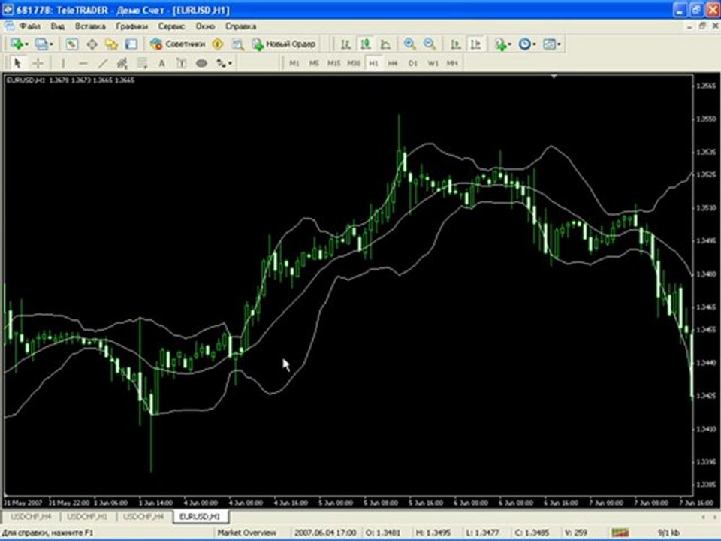The width and height of the screenshot is (721, 541).
Task: Select the M30 timeframe
Action: (354, 63)
